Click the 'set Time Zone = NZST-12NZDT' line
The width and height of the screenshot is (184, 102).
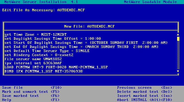pos(36,34)
